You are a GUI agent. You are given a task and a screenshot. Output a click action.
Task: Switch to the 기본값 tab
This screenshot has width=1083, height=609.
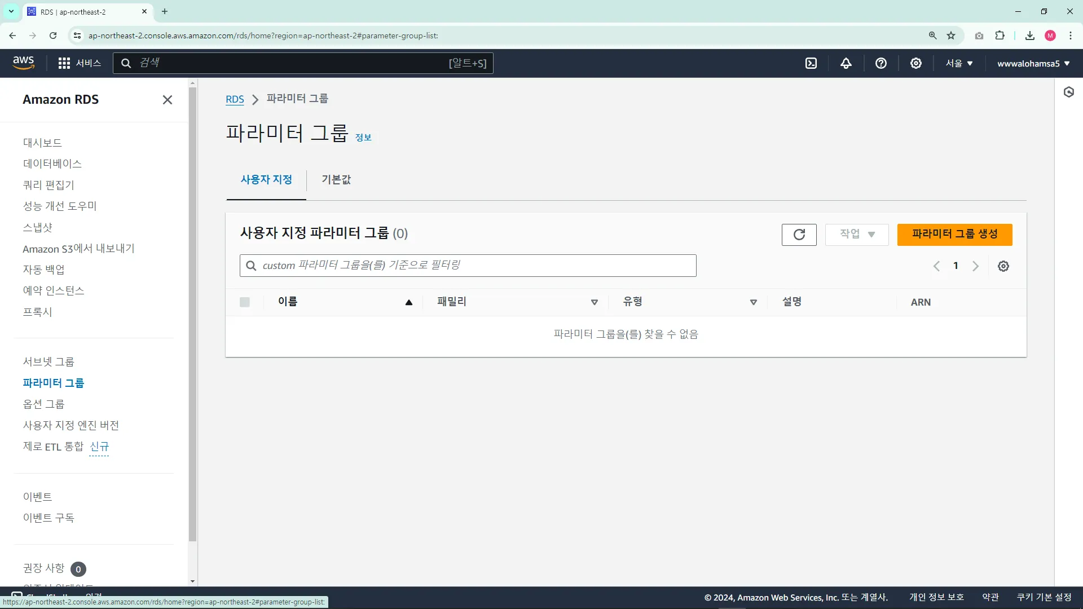pos(336,179)
